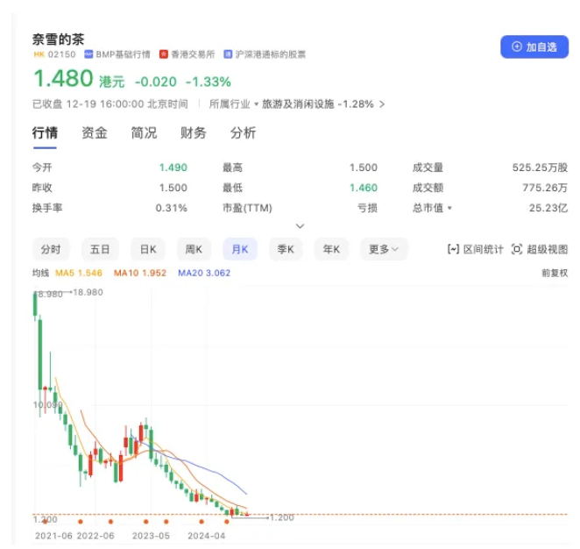Select the 年K chart period

(x=331, y=249)
